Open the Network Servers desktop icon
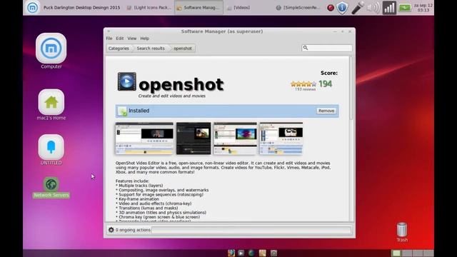This screenshot has height=257, width=457. tap(51, 184)
